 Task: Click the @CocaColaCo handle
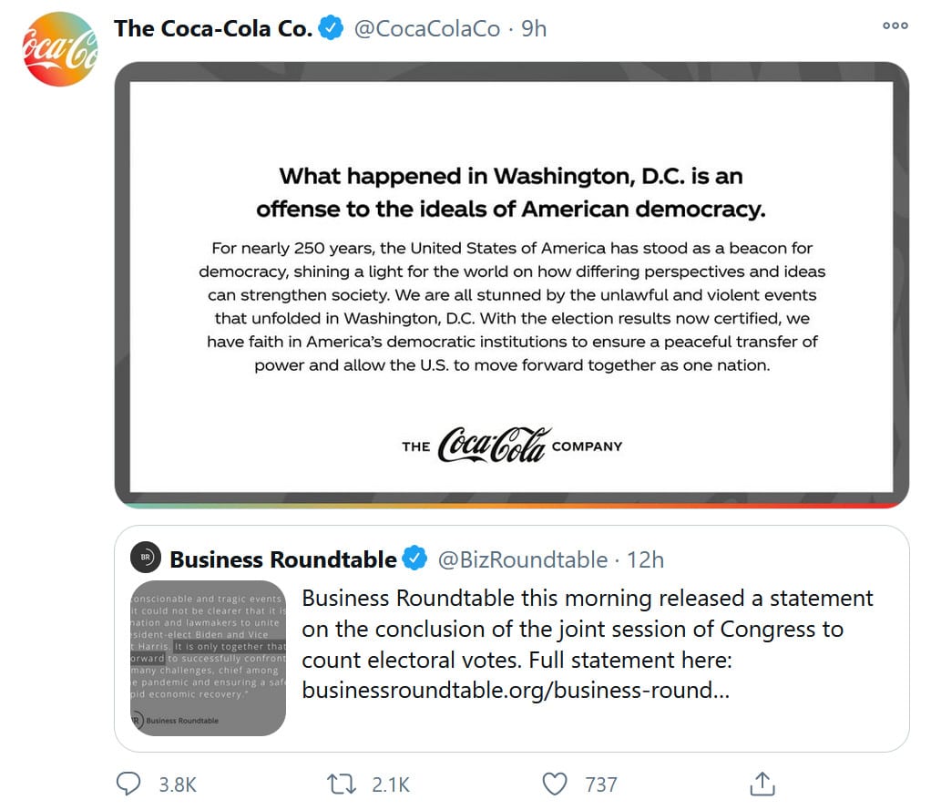(x=426, y=29)
